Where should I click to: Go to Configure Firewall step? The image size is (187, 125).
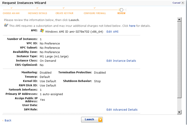(x=95, y=13)
